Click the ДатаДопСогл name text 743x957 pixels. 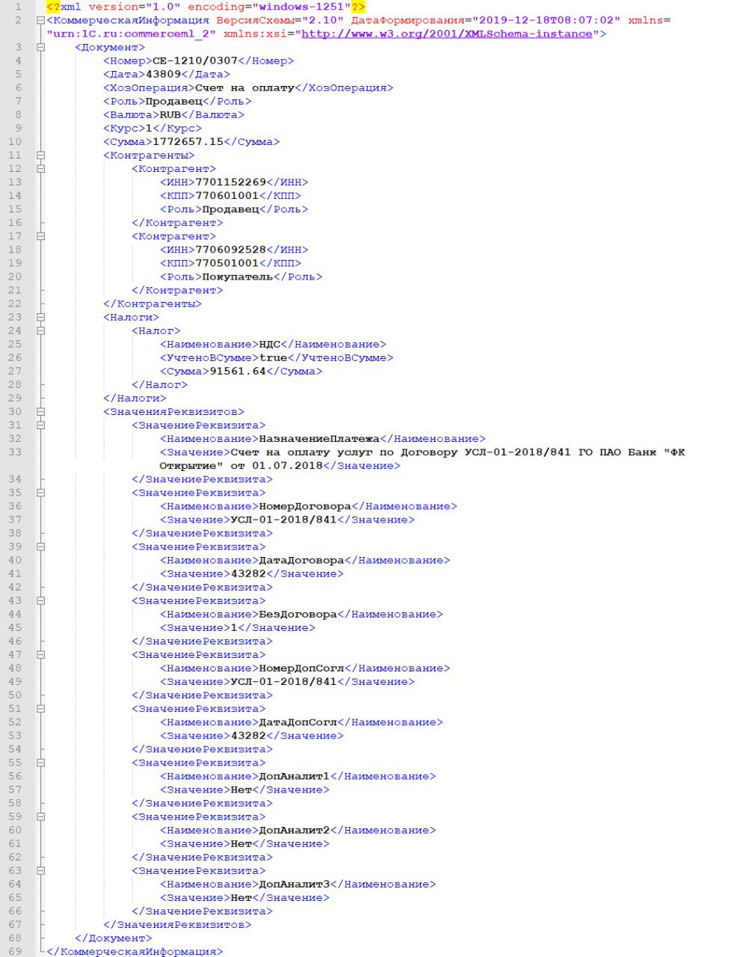[297, 722]
